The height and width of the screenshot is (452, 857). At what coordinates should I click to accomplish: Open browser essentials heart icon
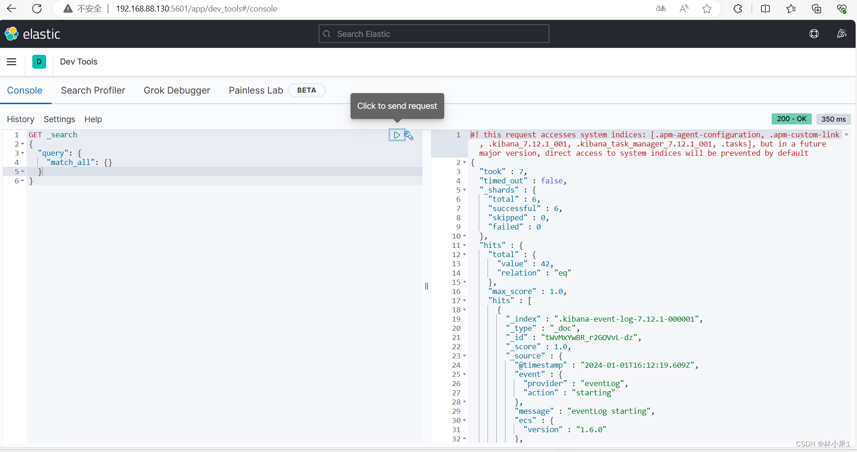[842, 9]
